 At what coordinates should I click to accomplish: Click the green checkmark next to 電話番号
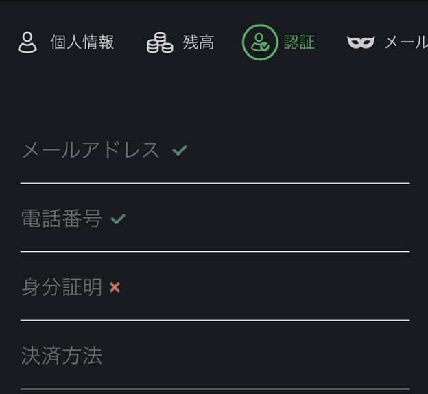118,219
